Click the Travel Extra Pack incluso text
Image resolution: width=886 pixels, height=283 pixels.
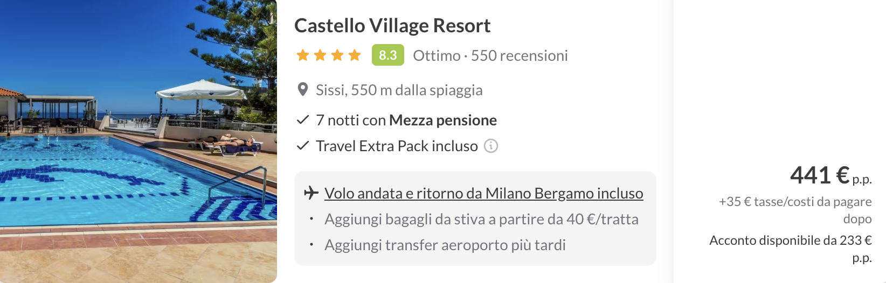click(x=397, y=146)
